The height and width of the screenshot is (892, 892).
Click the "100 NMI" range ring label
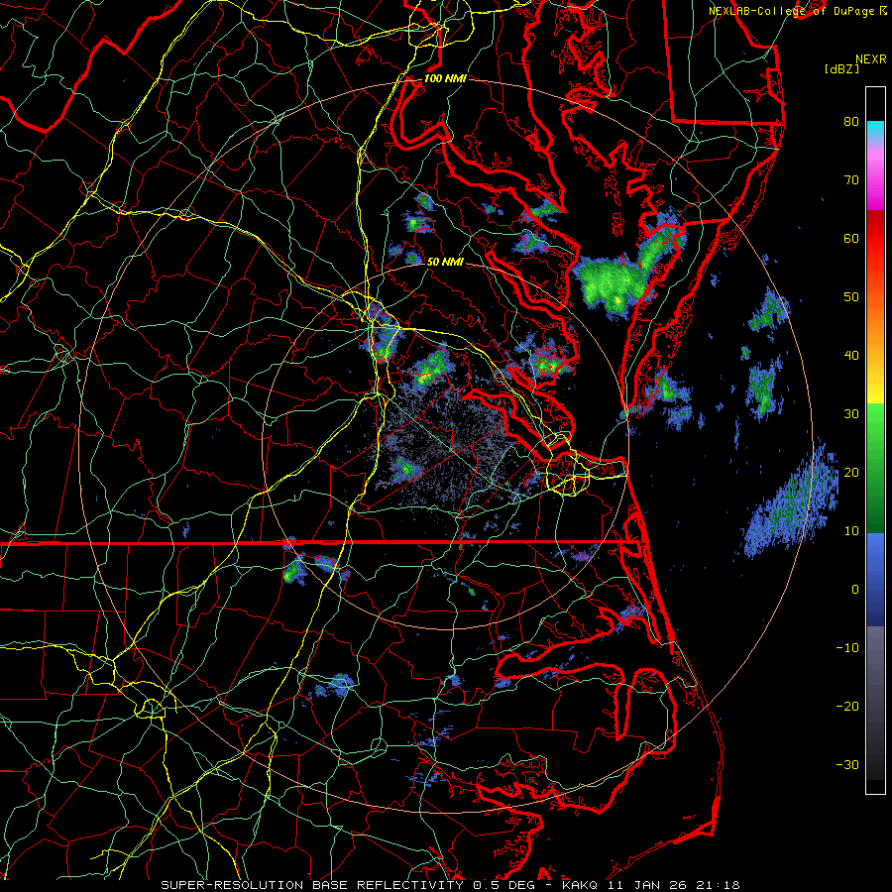(x=445, y=78)
